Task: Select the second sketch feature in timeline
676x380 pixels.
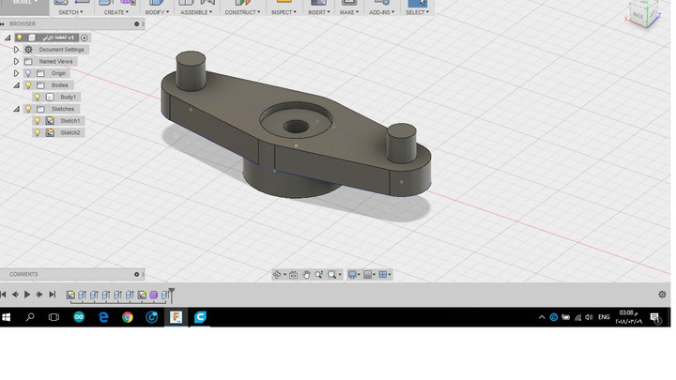Action: pyautogui.click(x=142, y=296)
